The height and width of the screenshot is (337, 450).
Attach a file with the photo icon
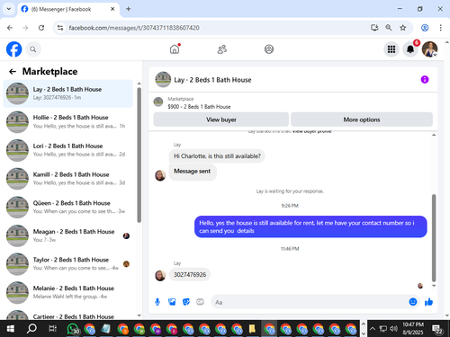point(172,302)
